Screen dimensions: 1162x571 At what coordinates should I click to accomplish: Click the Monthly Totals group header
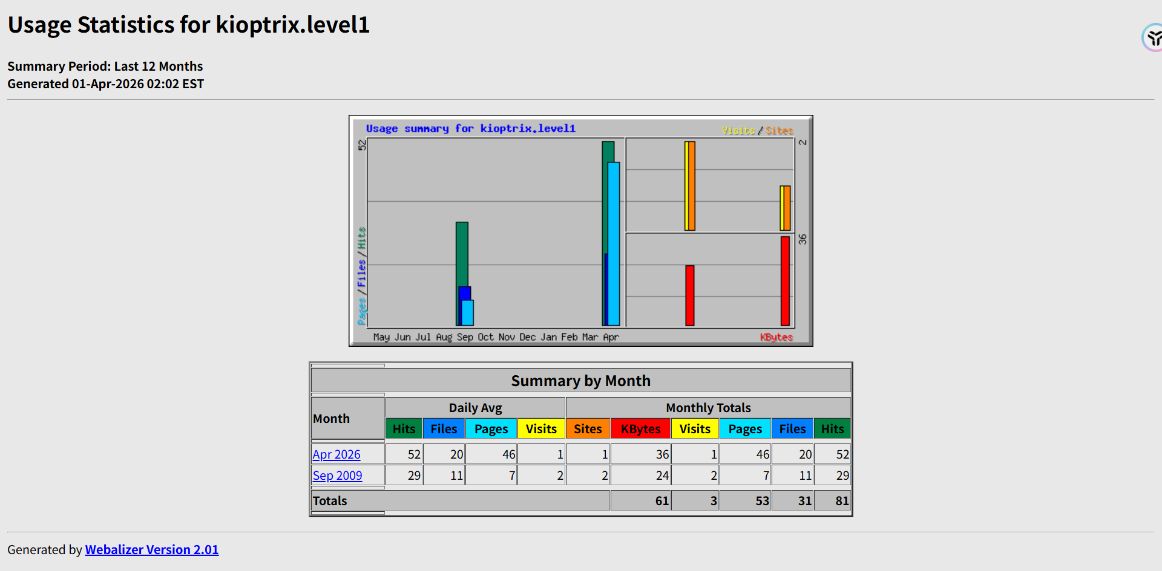point(708,408)
